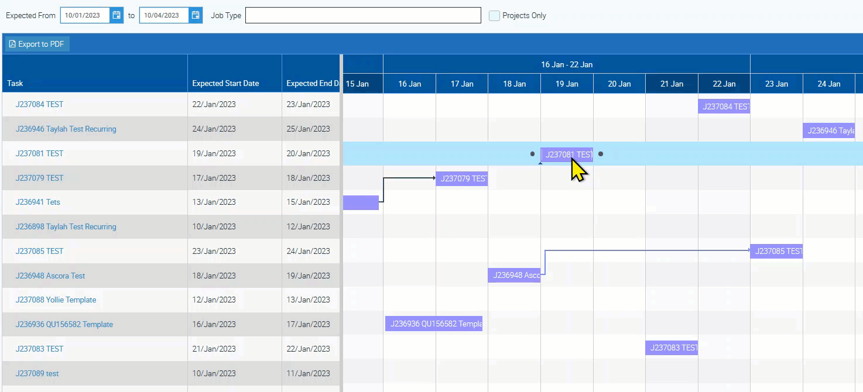The image size is (863, 392).
Task: Enable the Projects Only checkbox
Action: click(495, 16)
